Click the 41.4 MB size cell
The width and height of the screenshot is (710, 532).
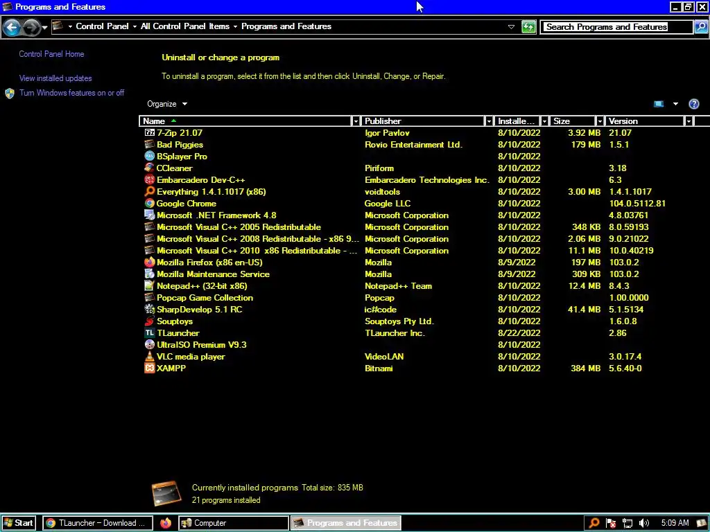tap(584, 310)
